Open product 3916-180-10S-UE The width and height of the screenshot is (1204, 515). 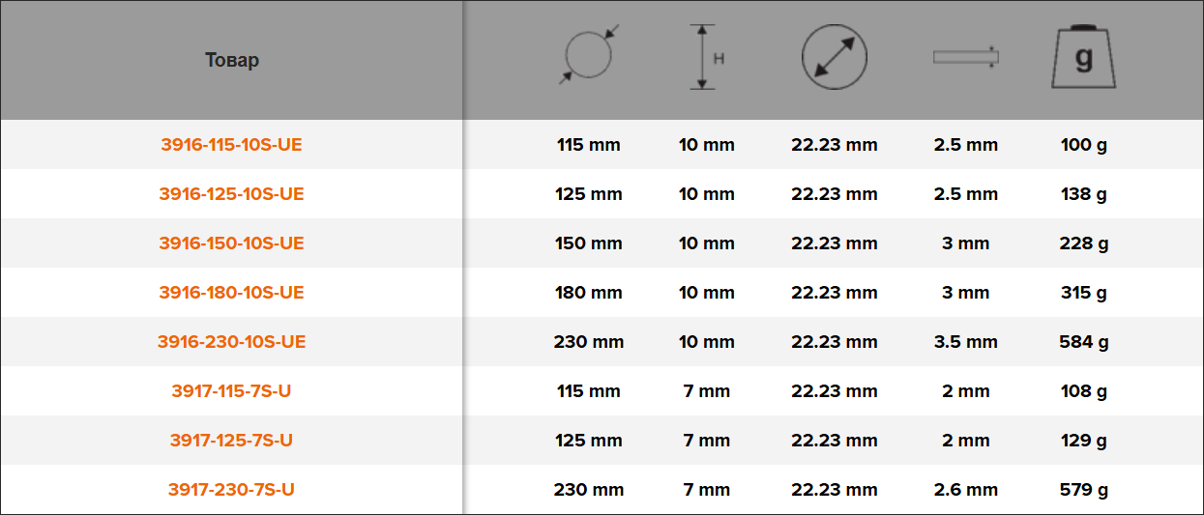(x=231, y=293)
